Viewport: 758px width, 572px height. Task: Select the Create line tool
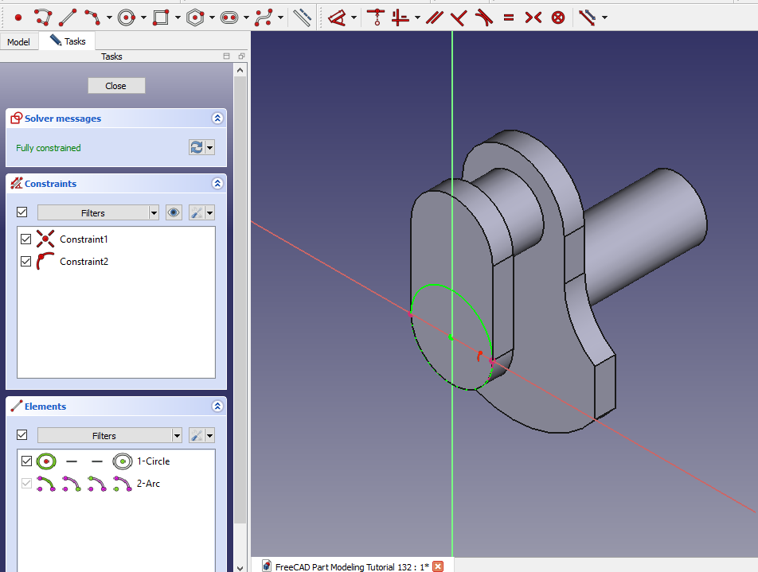(x=68, y=17)
